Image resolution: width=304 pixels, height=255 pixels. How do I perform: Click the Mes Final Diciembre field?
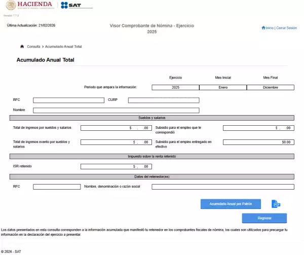click(270, 87)
